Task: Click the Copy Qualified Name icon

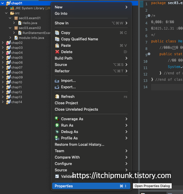Action: [57, 39]
